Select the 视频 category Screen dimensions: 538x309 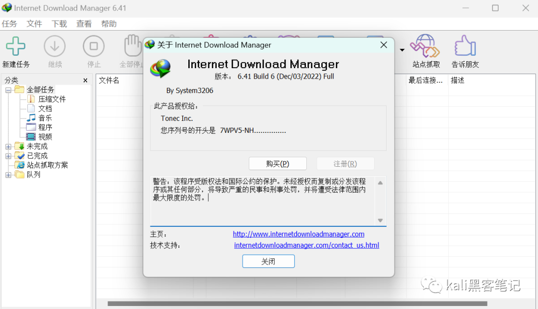pyautogui.click(x=45, y=137)
